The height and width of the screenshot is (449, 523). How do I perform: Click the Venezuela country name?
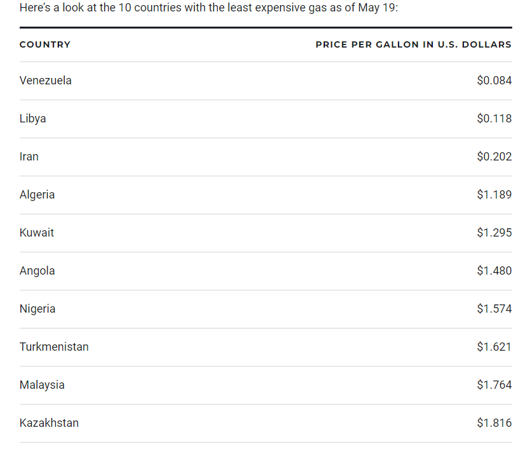pyautogui.click(x=45, y=81)
